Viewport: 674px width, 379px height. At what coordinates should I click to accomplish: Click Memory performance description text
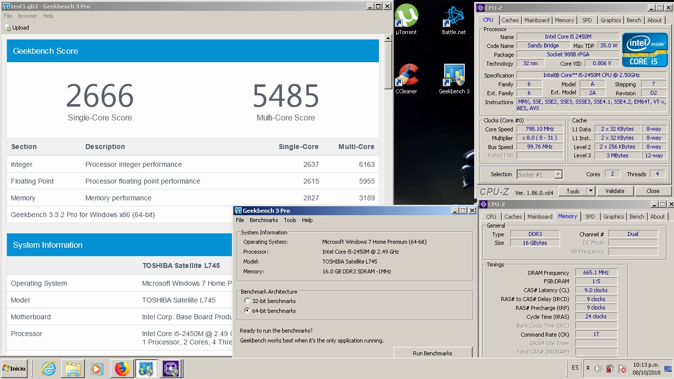click(x=118, y=198)
